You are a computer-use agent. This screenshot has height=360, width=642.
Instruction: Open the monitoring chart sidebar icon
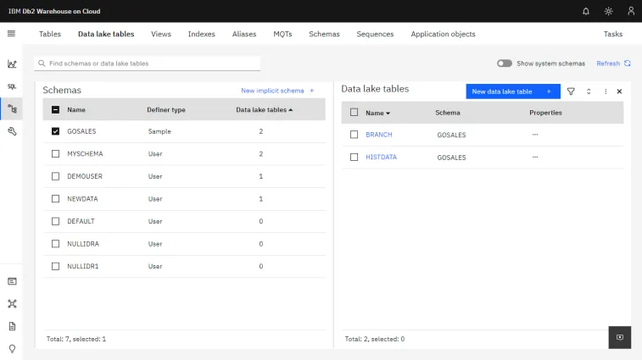[12, 64]
